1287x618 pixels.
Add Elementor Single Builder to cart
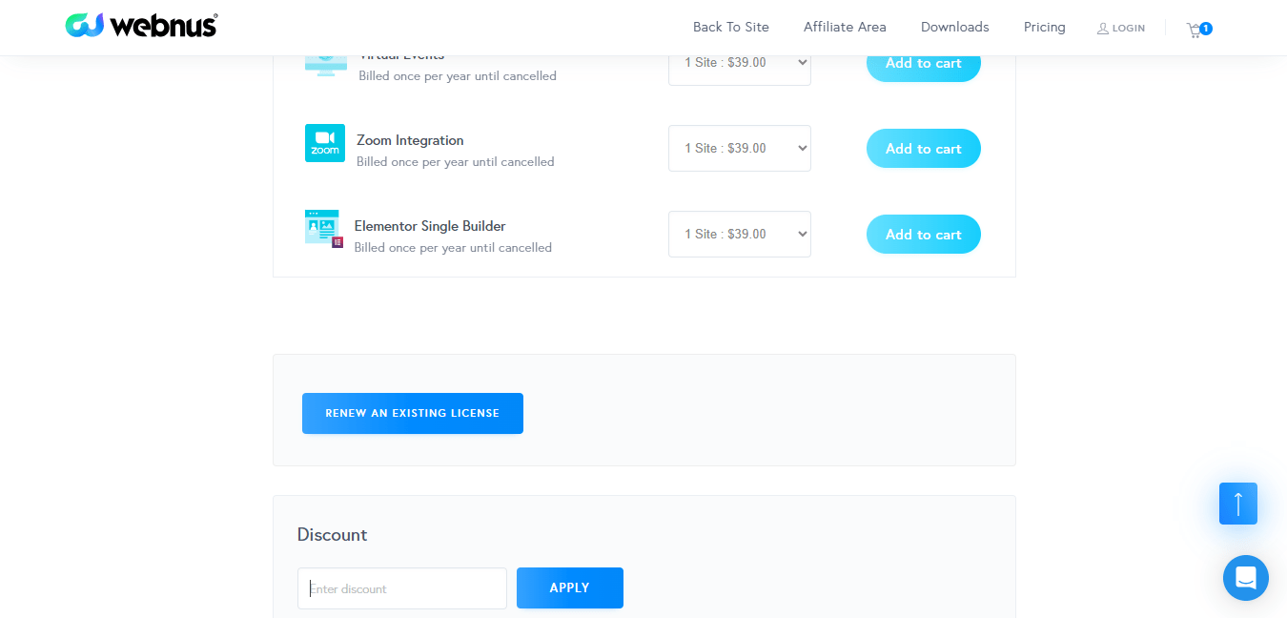coord(923,235)
